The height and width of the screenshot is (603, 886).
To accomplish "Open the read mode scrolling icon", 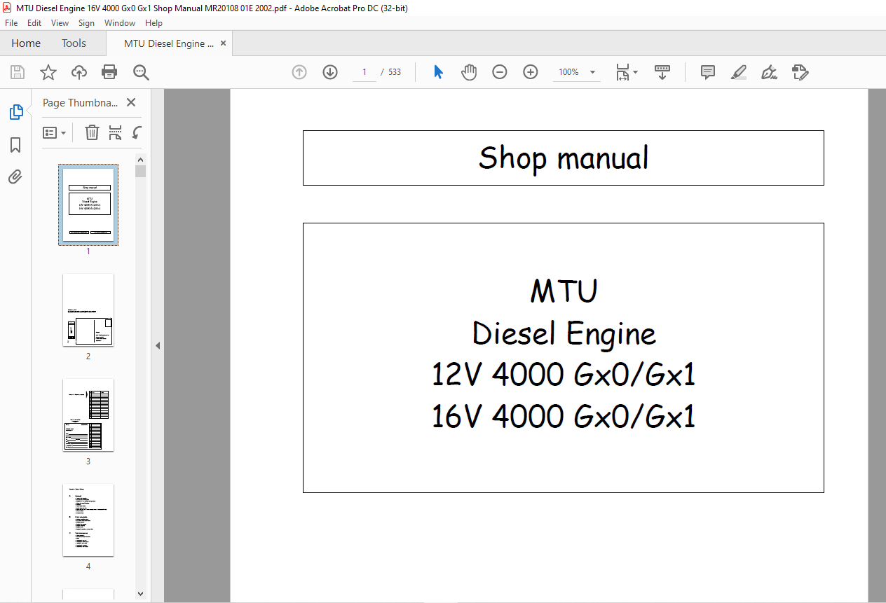I will pyautogui.click(x=662, y=72).
